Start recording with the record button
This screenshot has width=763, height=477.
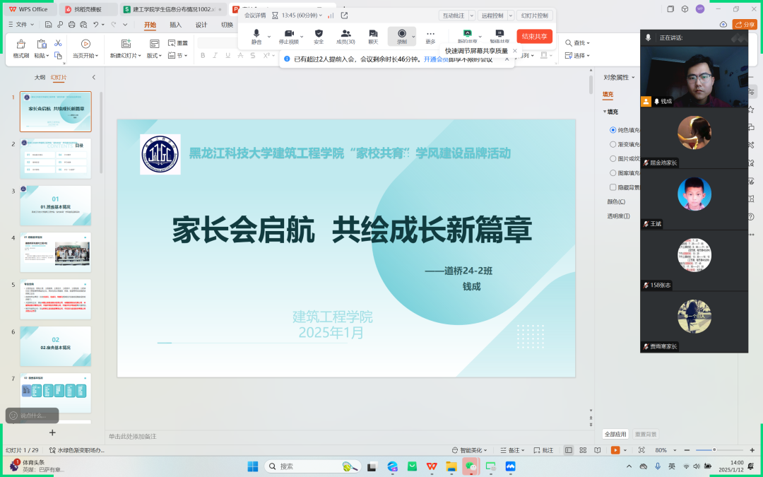(x=401, y=34)
